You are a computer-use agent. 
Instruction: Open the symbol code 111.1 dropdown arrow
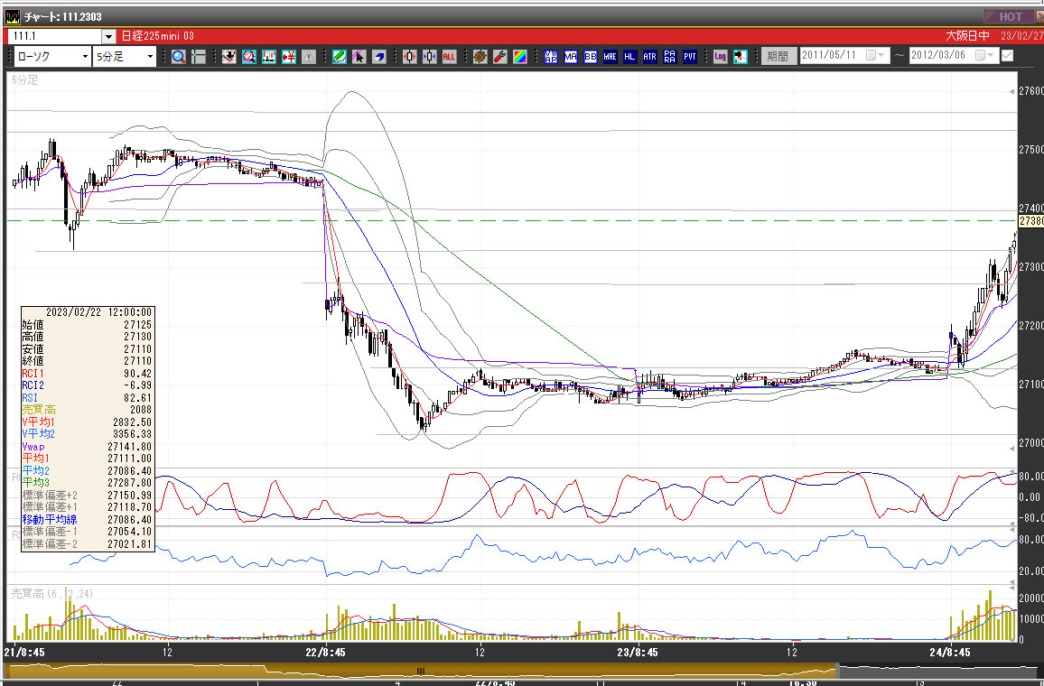click(108, 36)
